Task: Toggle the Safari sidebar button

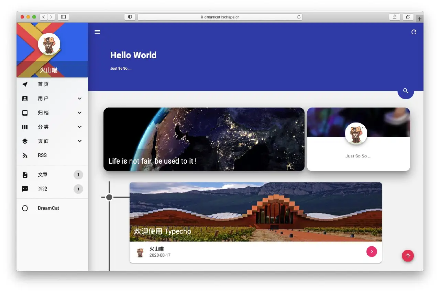Action: [63, 17]
